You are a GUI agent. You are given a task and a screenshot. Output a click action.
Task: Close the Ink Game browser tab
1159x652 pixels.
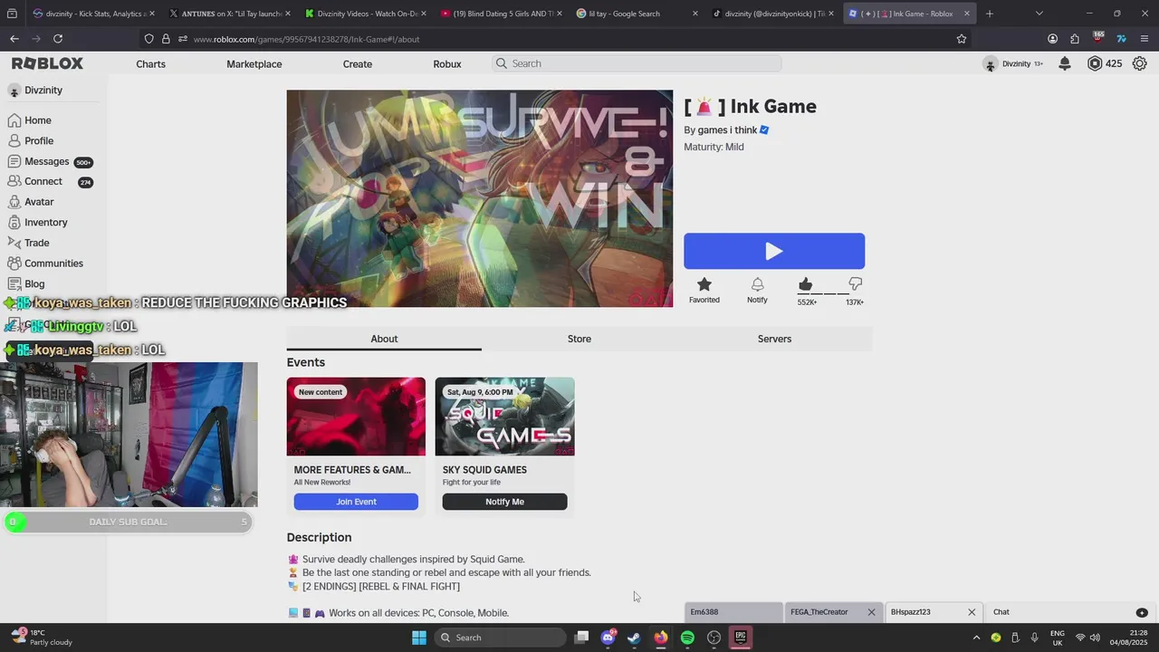click(966, 14)
